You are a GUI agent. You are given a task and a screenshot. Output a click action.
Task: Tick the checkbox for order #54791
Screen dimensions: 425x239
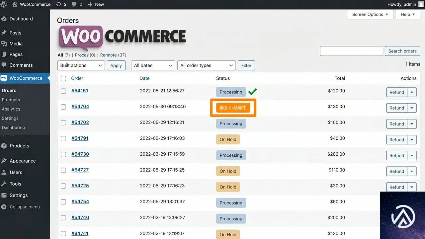(x=63, y=138)
